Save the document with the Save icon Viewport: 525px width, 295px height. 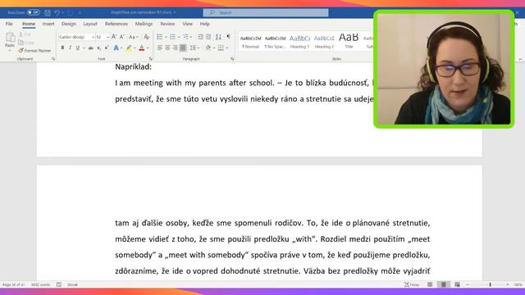coord(48,13)
